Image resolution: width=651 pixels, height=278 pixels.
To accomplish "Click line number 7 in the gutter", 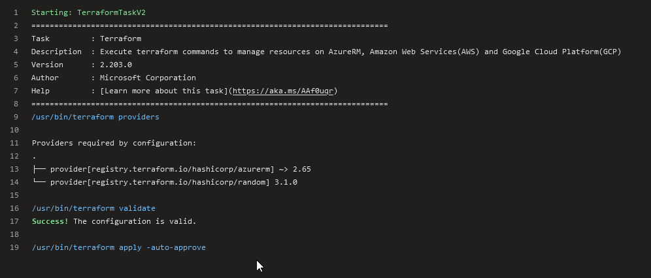I will pyautogui.click(x=16, y=91).
